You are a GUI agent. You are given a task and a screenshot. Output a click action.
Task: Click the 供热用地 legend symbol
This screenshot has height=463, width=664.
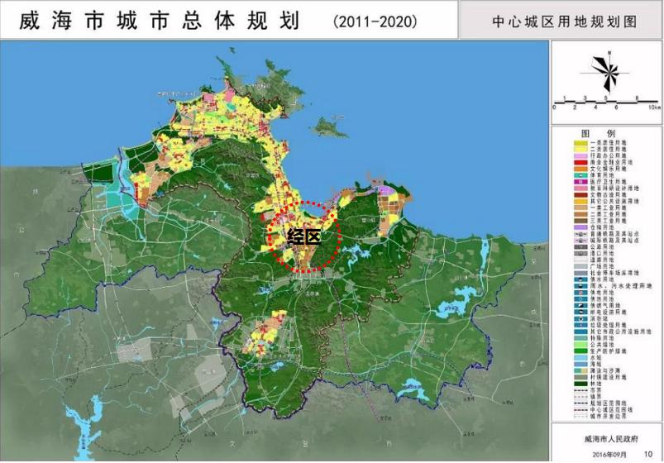coord(580,299)
